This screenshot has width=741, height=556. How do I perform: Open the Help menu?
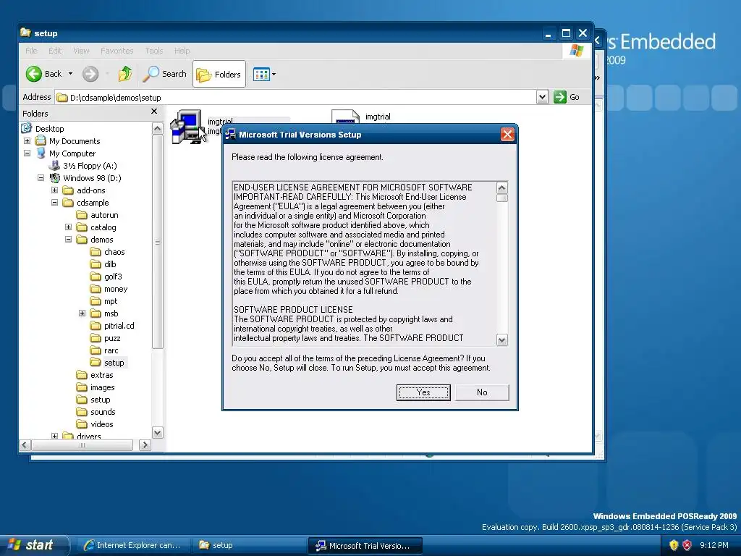182,51
